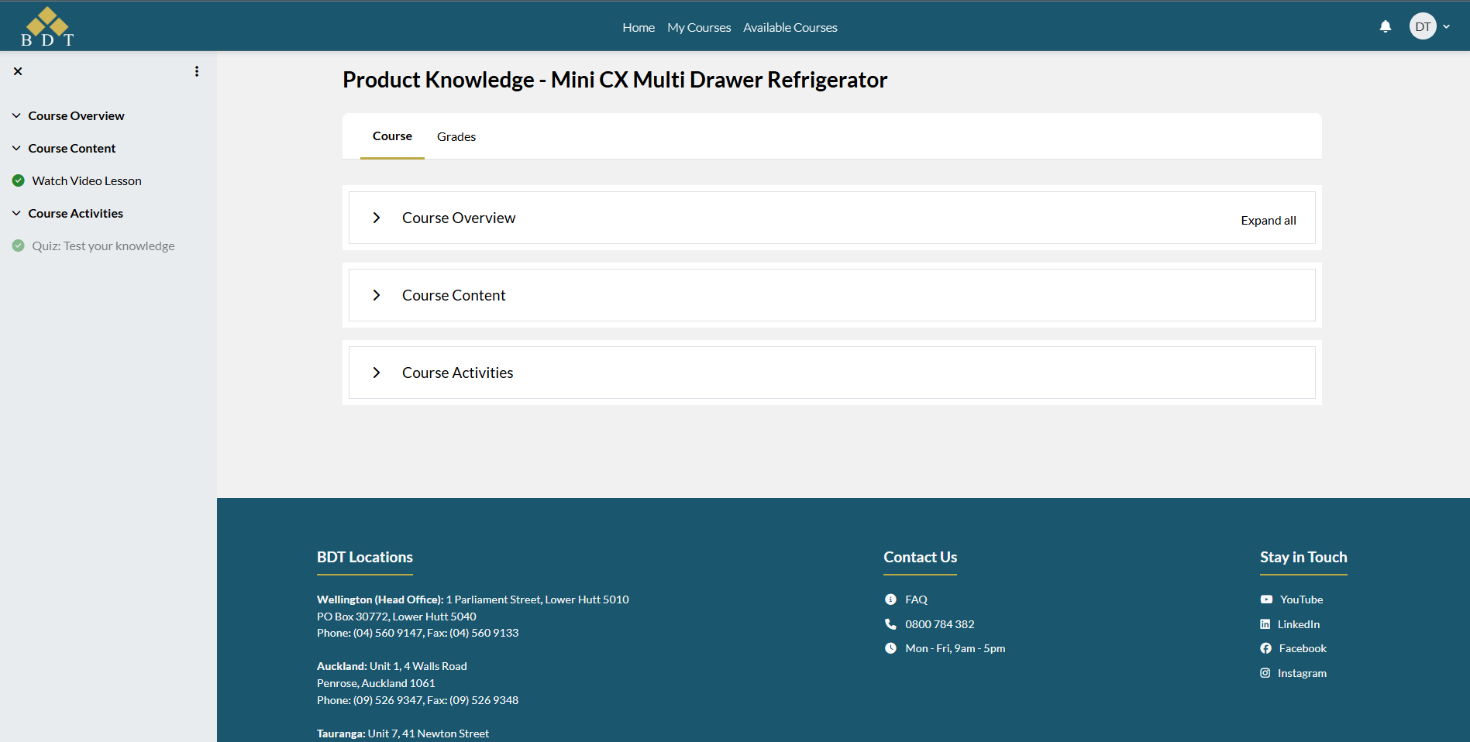Viewport: 1470px width, 742px height.
Task: Switch to the Grades tab
Action: [456, 136]
